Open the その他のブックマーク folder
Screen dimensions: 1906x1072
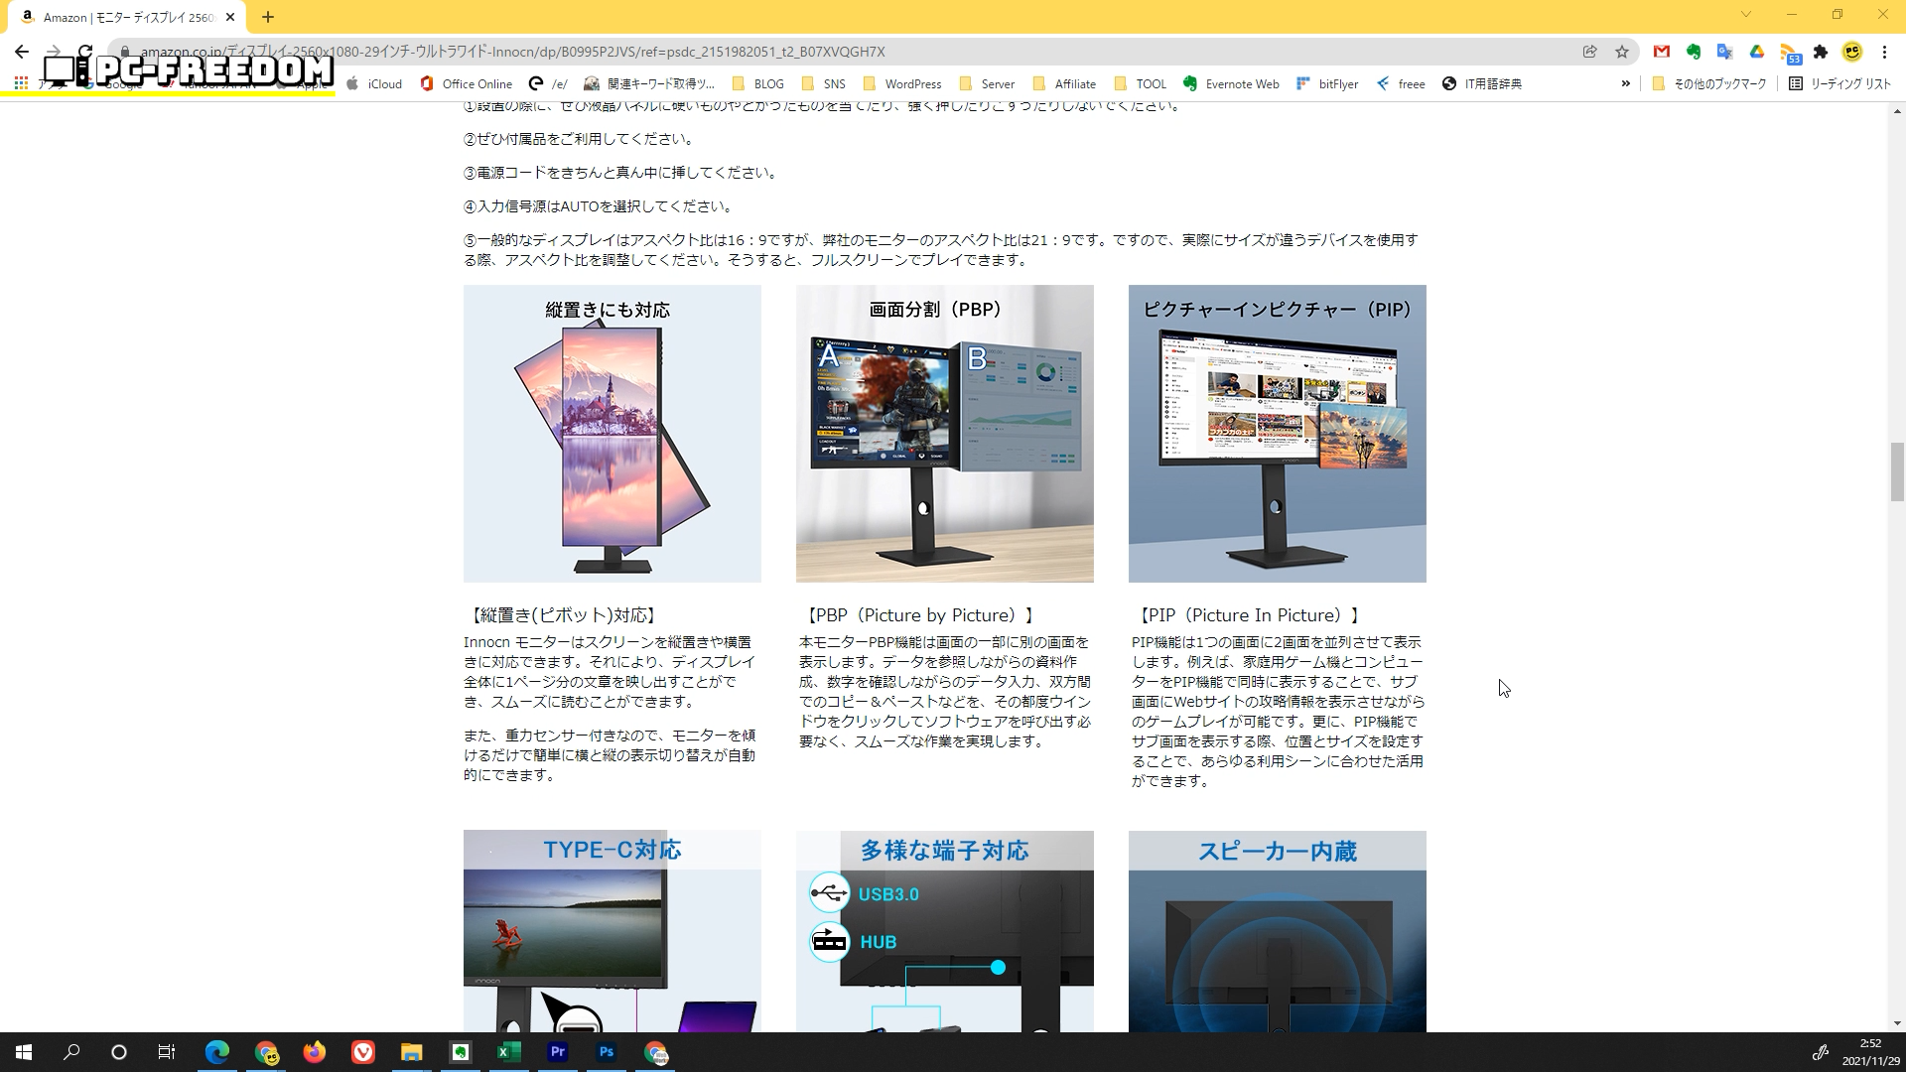click(x=1708, y=83)
